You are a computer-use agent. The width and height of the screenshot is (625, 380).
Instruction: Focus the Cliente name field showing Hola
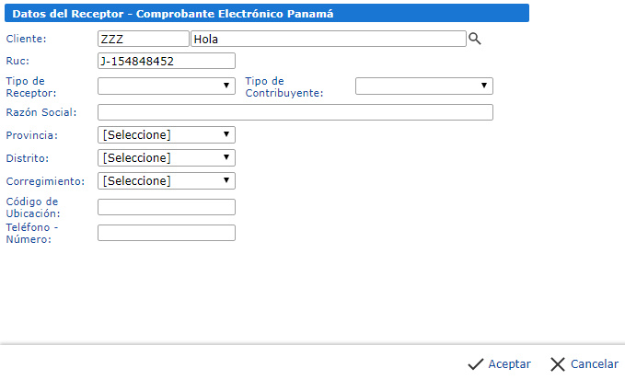(328, 39)
